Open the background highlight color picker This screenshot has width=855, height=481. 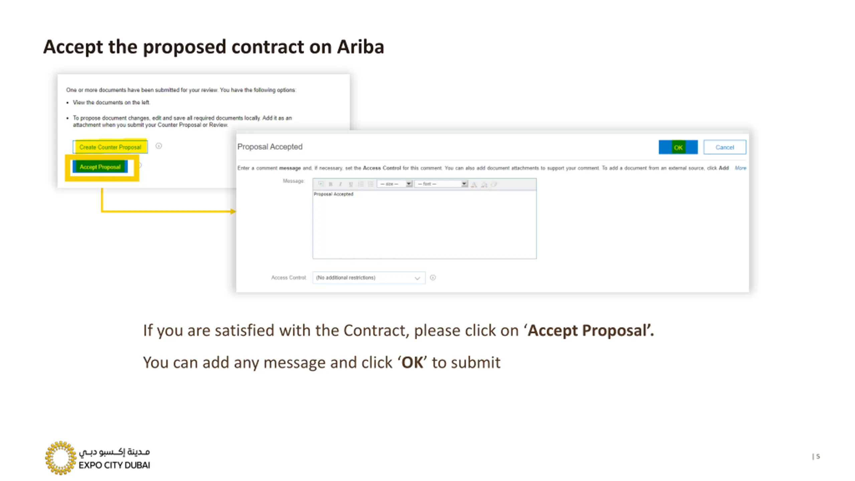tap(484, 184)
